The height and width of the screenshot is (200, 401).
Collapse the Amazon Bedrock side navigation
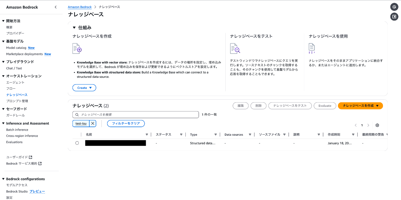click(x=56, y=7)
